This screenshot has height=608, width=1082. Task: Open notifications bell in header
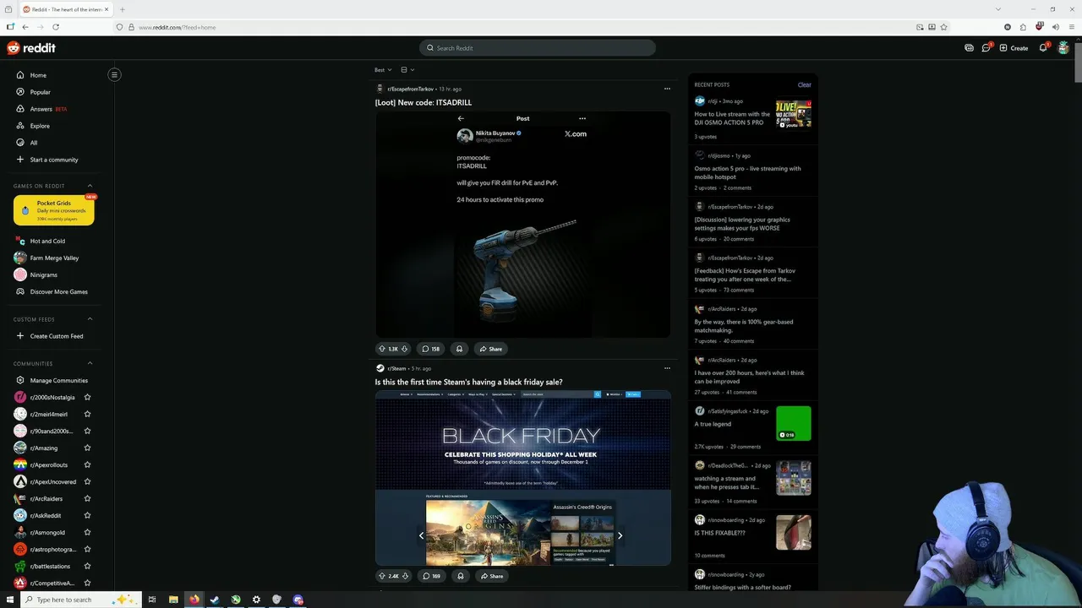click(1043, 48)
